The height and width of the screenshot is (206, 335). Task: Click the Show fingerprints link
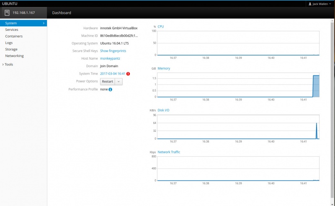point(113,51)
